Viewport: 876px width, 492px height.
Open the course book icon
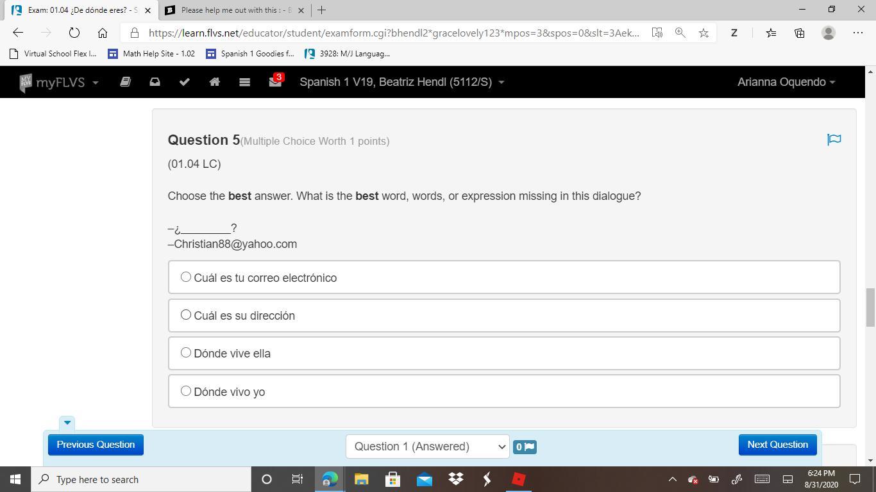tap(125, 82)
